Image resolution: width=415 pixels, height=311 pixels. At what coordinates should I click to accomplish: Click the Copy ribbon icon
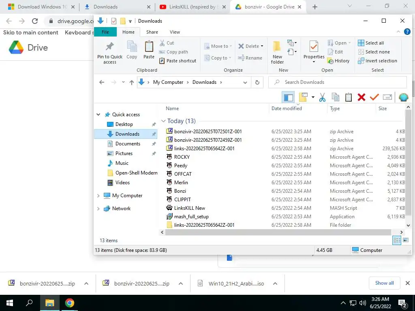[x=132, y=47]
